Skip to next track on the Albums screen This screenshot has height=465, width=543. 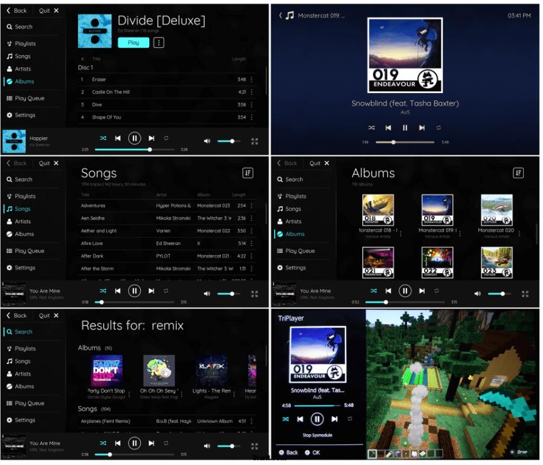[422, 291]
